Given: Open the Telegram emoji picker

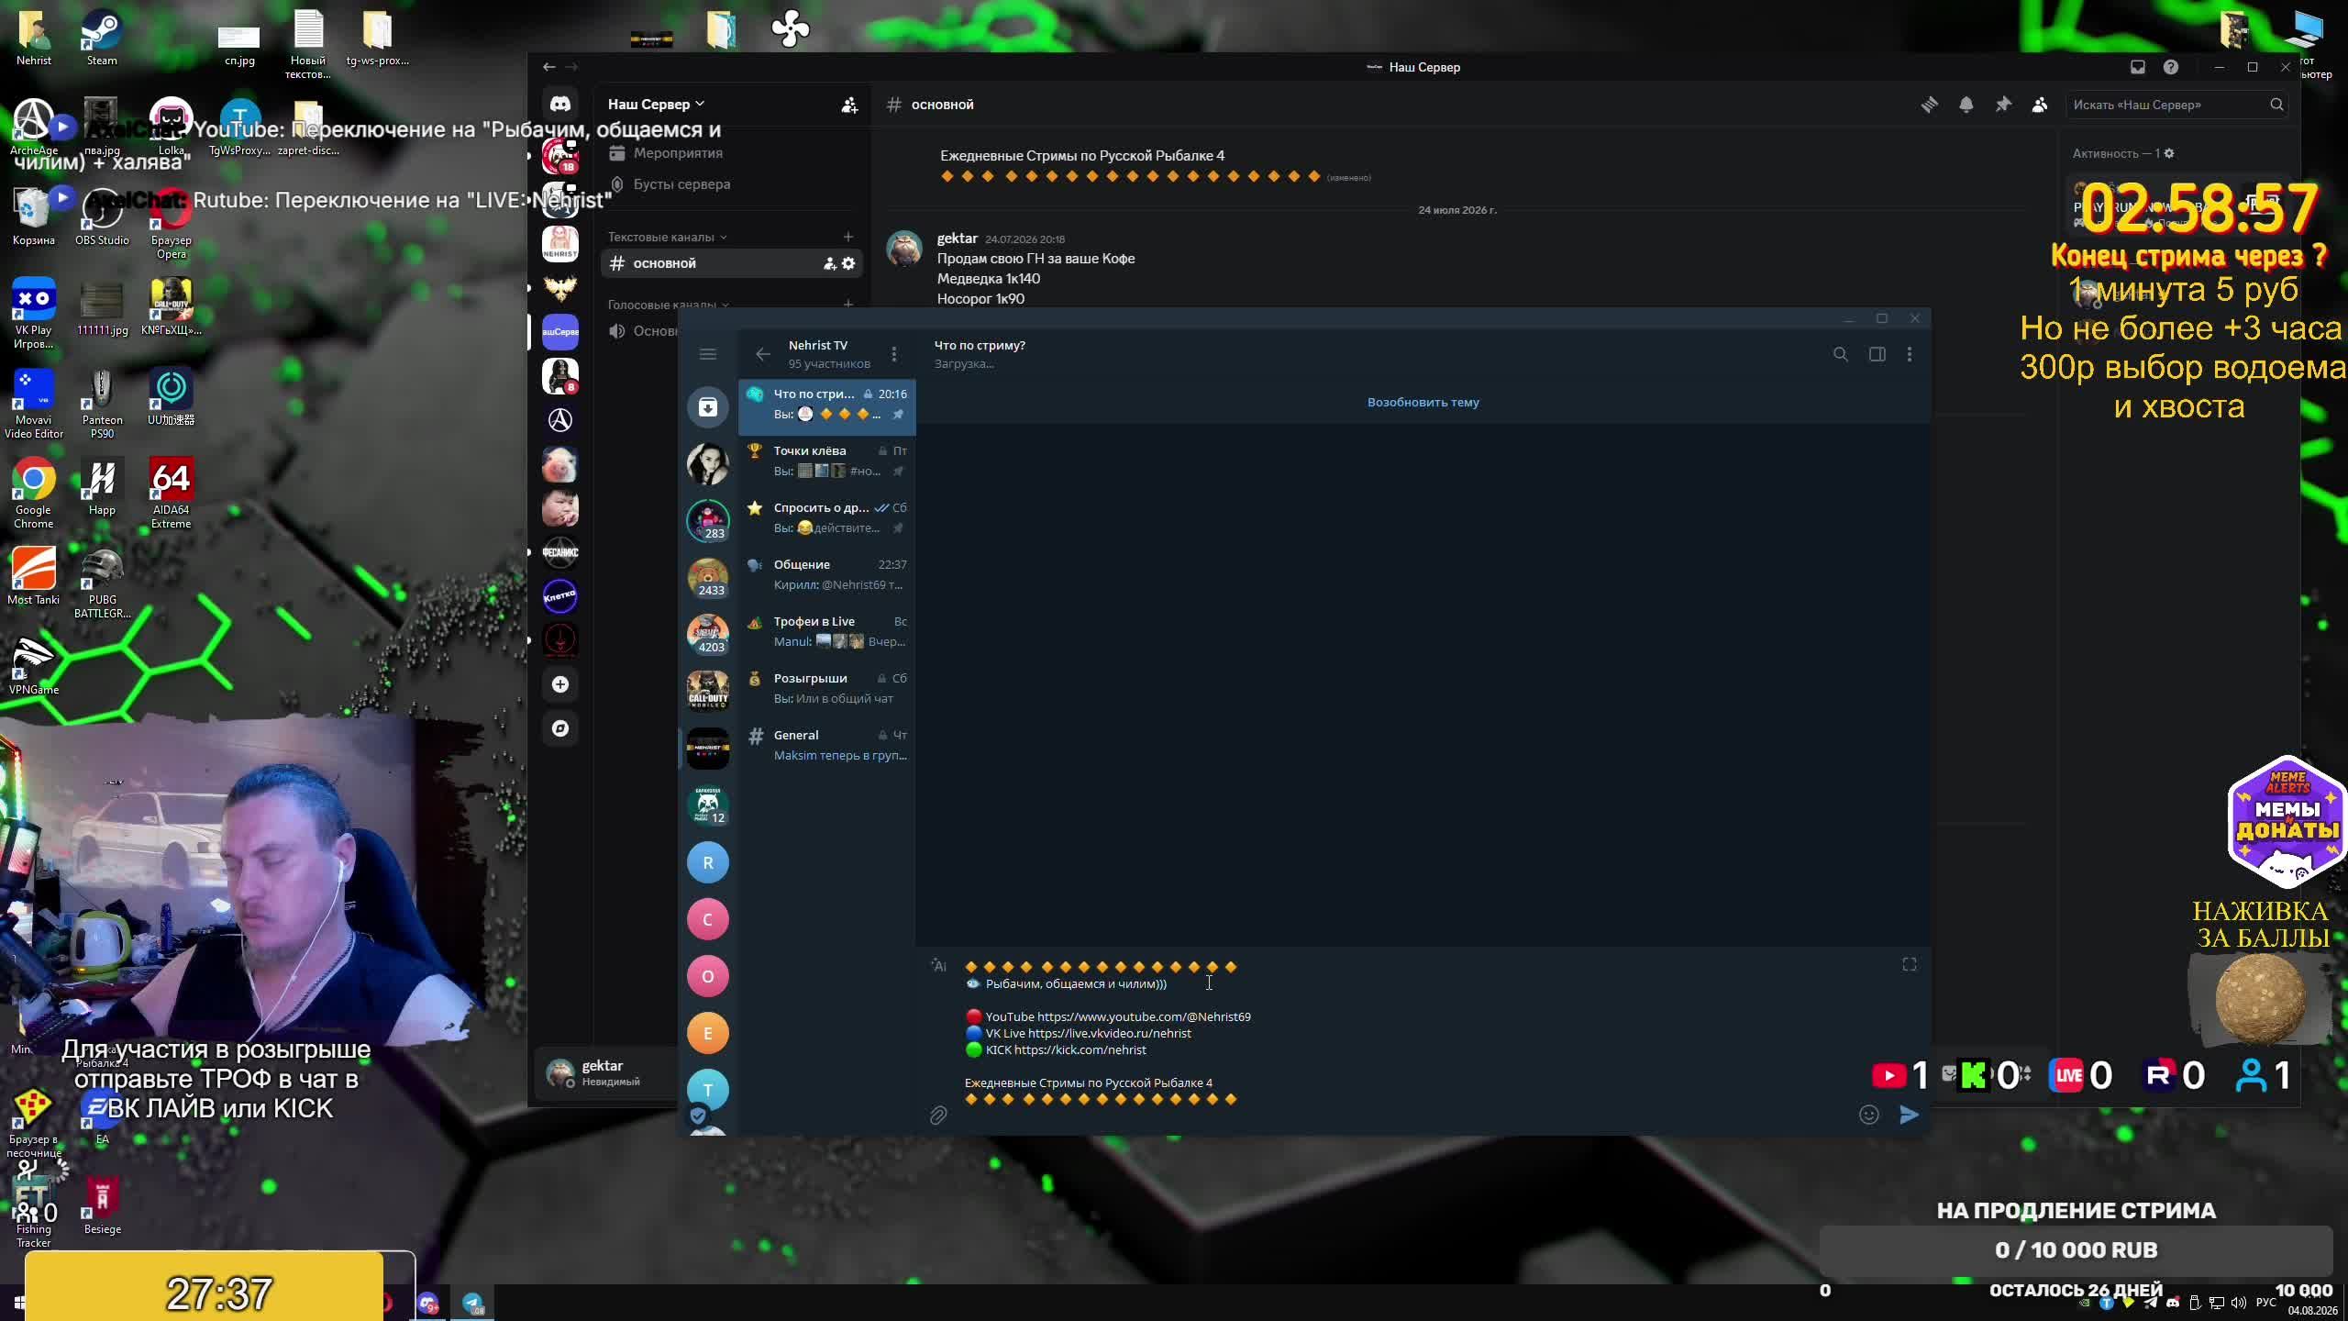Looking at the screenshot, I should [1868, 1115].
